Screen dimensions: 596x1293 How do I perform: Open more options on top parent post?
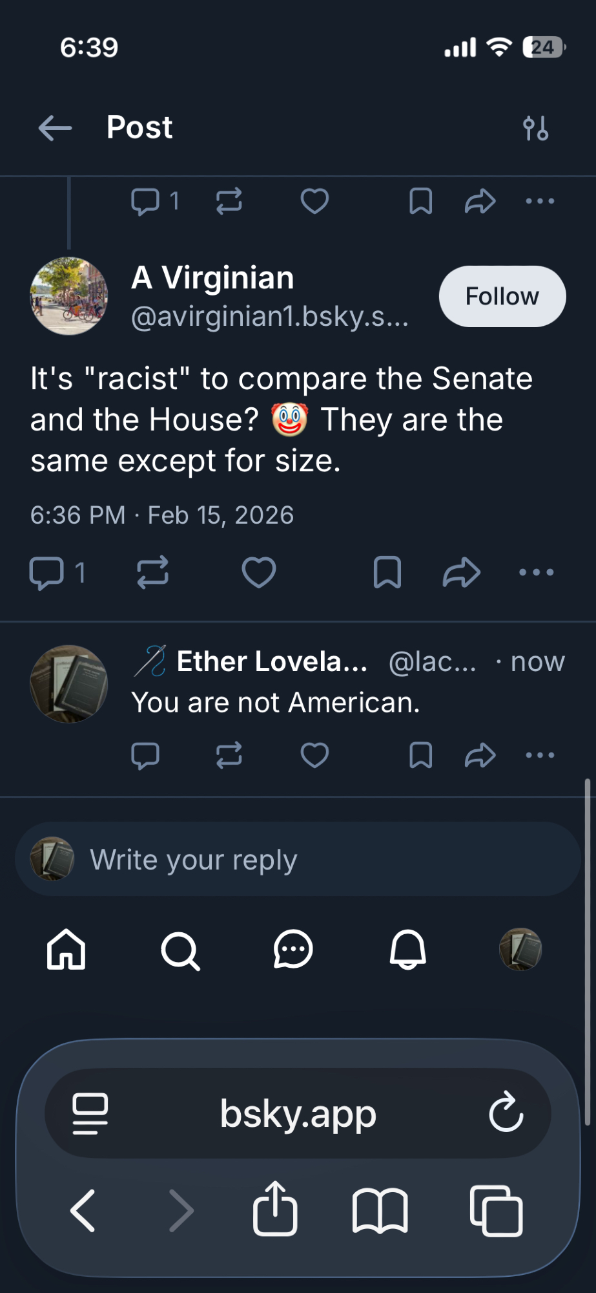point(540,201)
